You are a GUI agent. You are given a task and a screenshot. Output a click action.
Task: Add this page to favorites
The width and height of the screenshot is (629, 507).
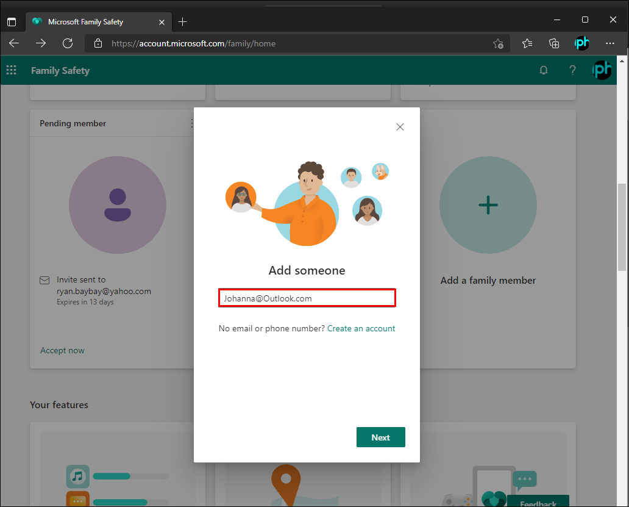(x=498, y=43)
